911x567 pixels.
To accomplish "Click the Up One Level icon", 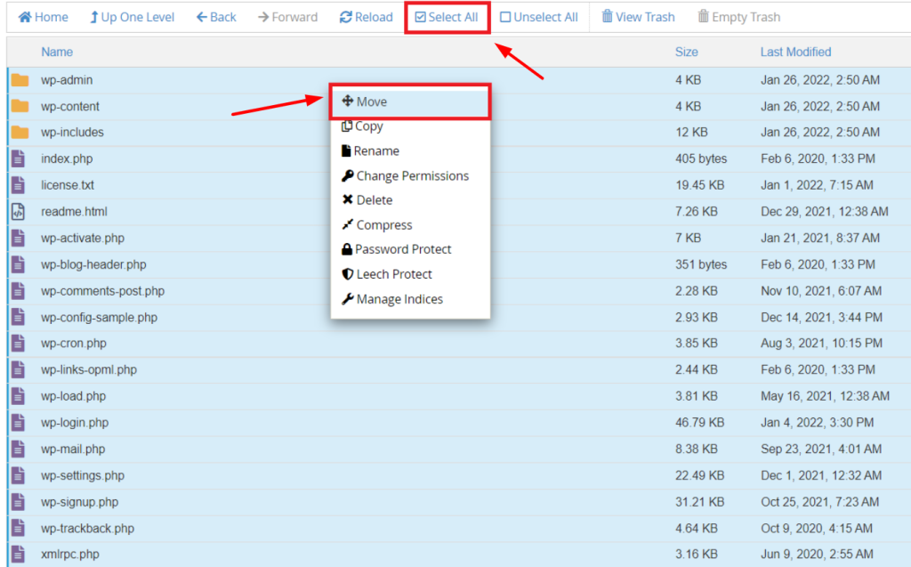I will point(132,16).
